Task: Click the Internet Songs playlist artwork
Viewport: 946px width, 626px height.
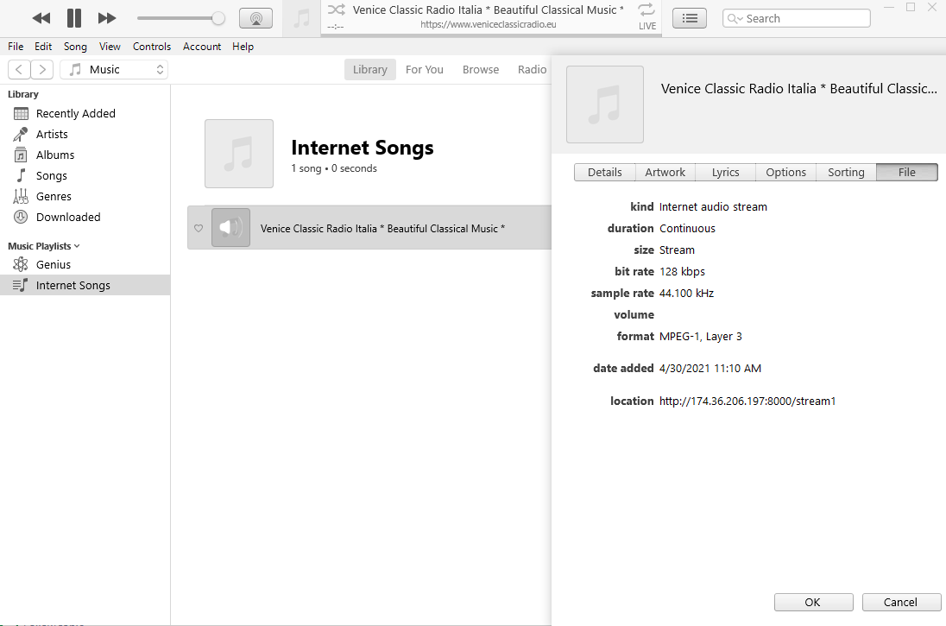Action: 239,154
